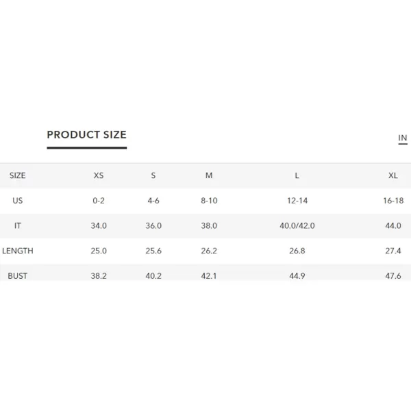Click the US 16-18 cell
Viewport: 411px width, 411px height.
[393, 201]
